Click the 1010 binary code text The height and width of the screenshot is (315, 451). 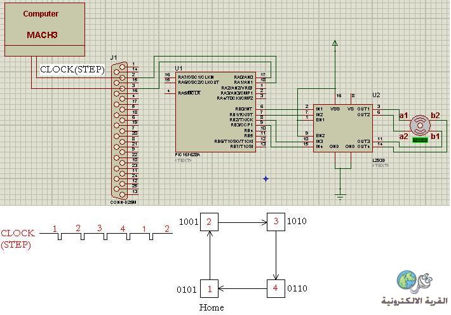point(297,221)
